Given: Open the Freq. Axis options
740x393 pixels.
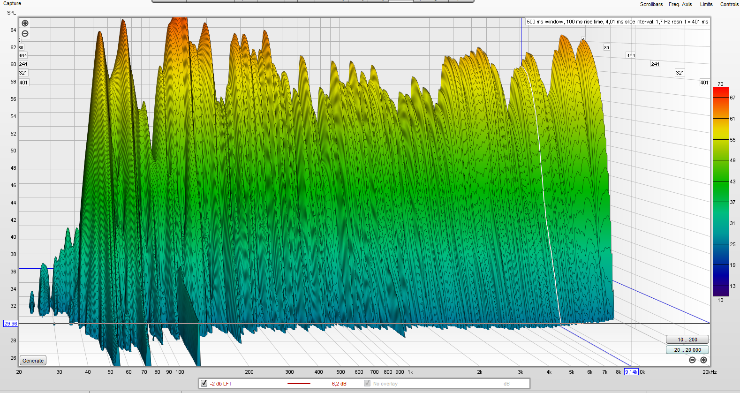Looking at the screenshot, I should (x=680, y=4).
